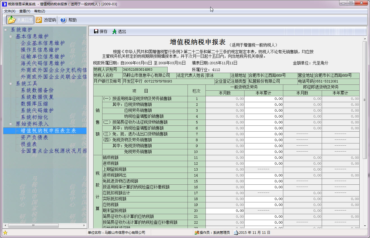Select 运输单位信息维护 in tree
370x238 pixels.
43,56
